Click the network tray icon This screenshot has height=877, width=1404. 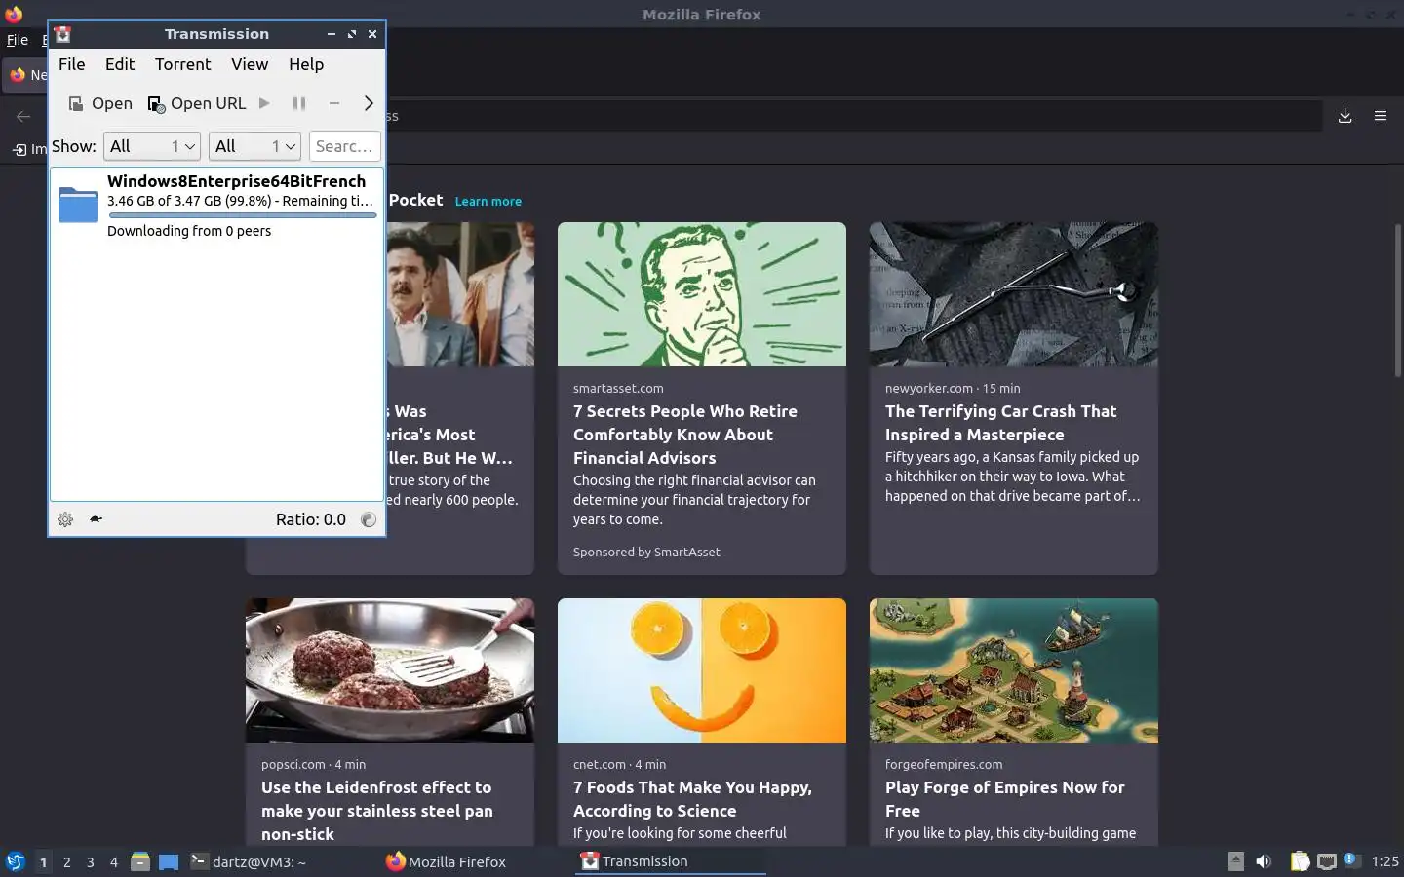coord(1326,861)
